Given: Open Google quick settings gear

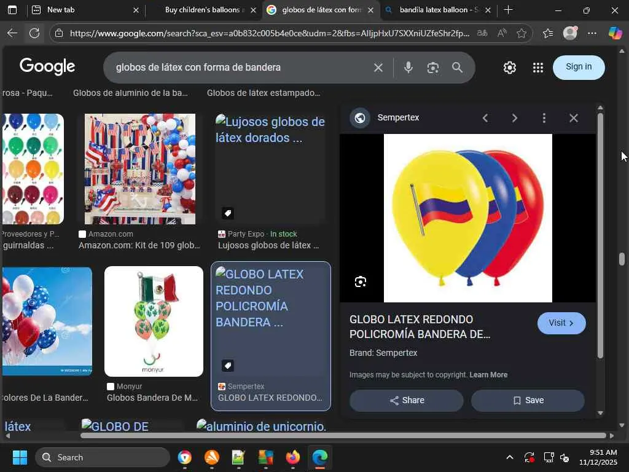Looking at the screenshot, I should tap(509, 68).
